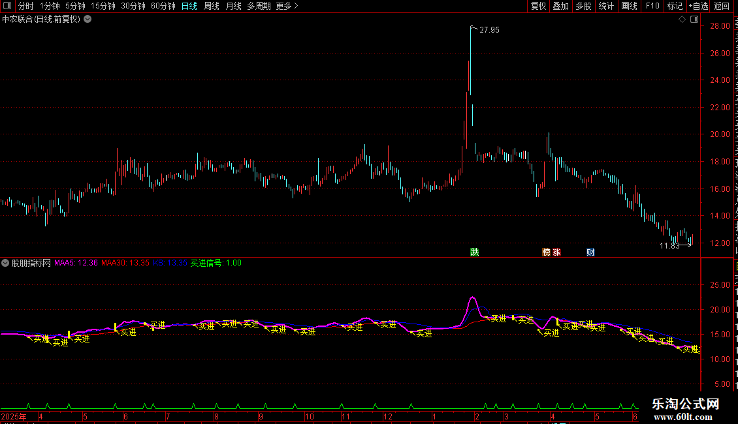Select the 30分钟 period tab
The height and width of the screenshot is (424, 738).
coord(133,6)
